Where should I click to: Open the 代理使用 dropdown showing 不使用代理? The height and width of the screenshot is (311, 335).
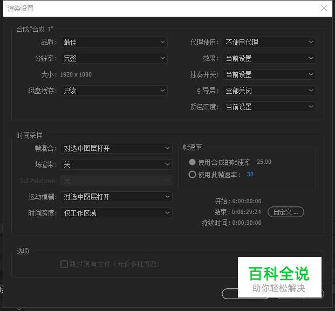269,42
